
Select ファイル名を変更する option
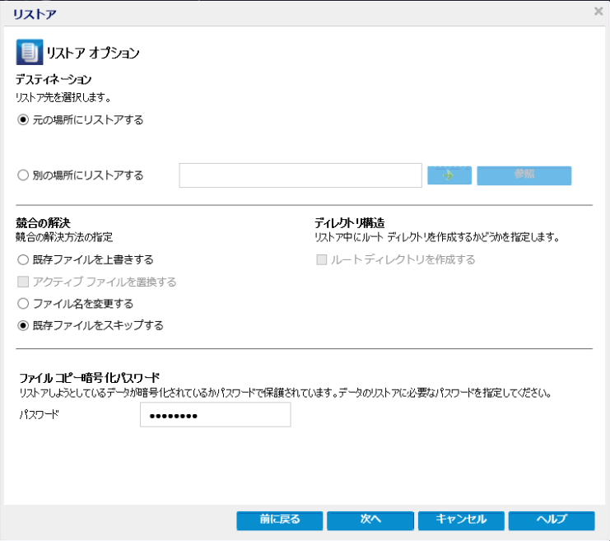[x=23, y=303]
